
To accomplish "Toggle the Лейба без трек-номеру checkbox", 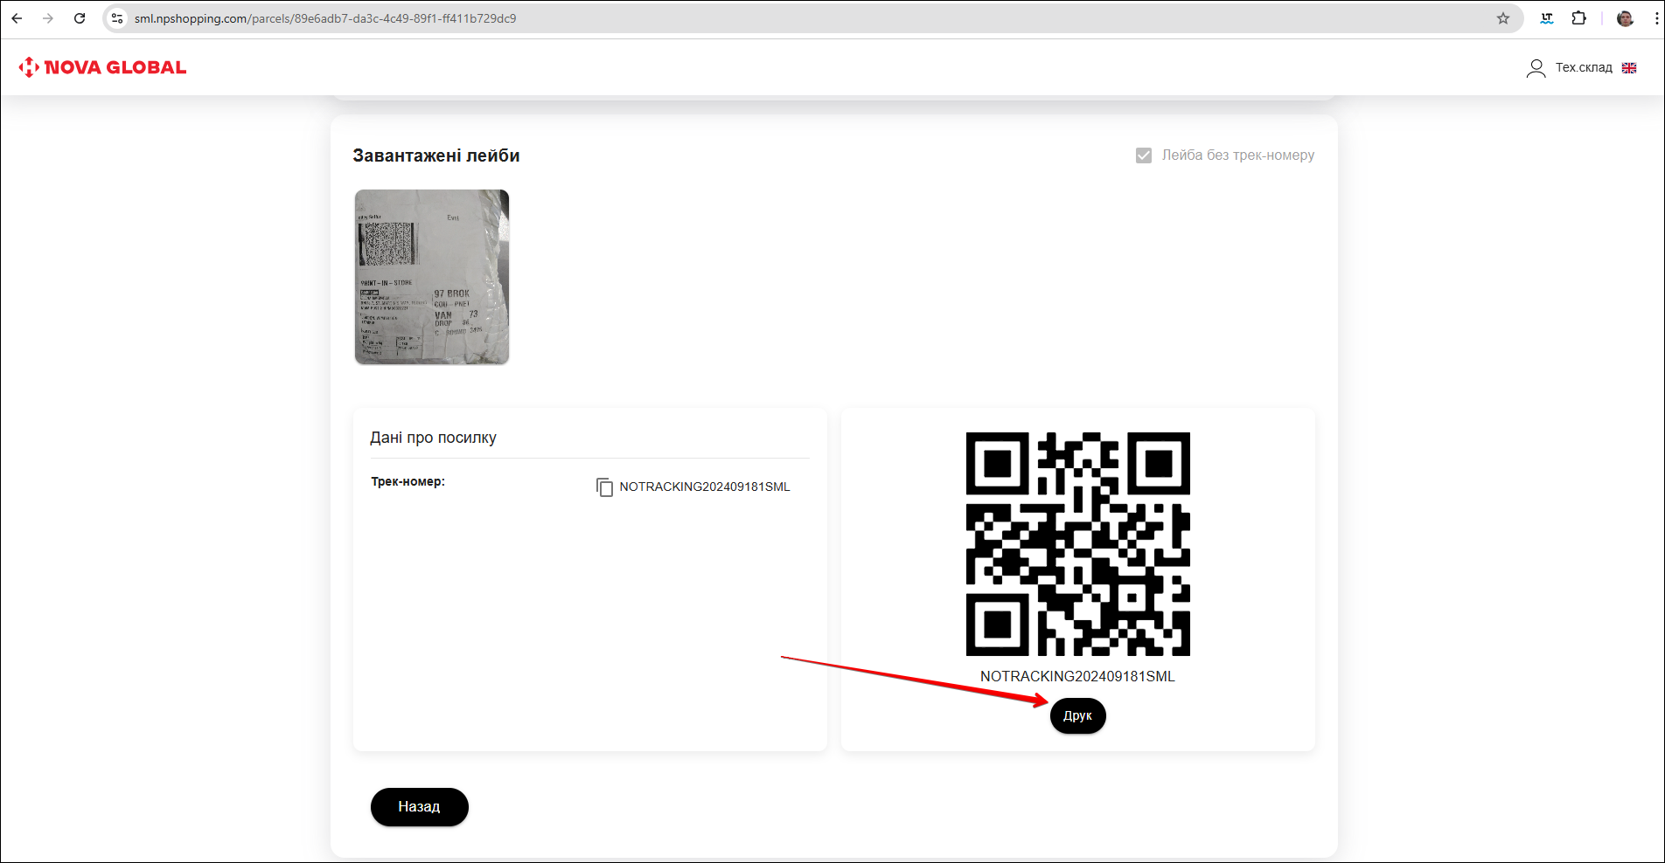I will pos(1143,155).
